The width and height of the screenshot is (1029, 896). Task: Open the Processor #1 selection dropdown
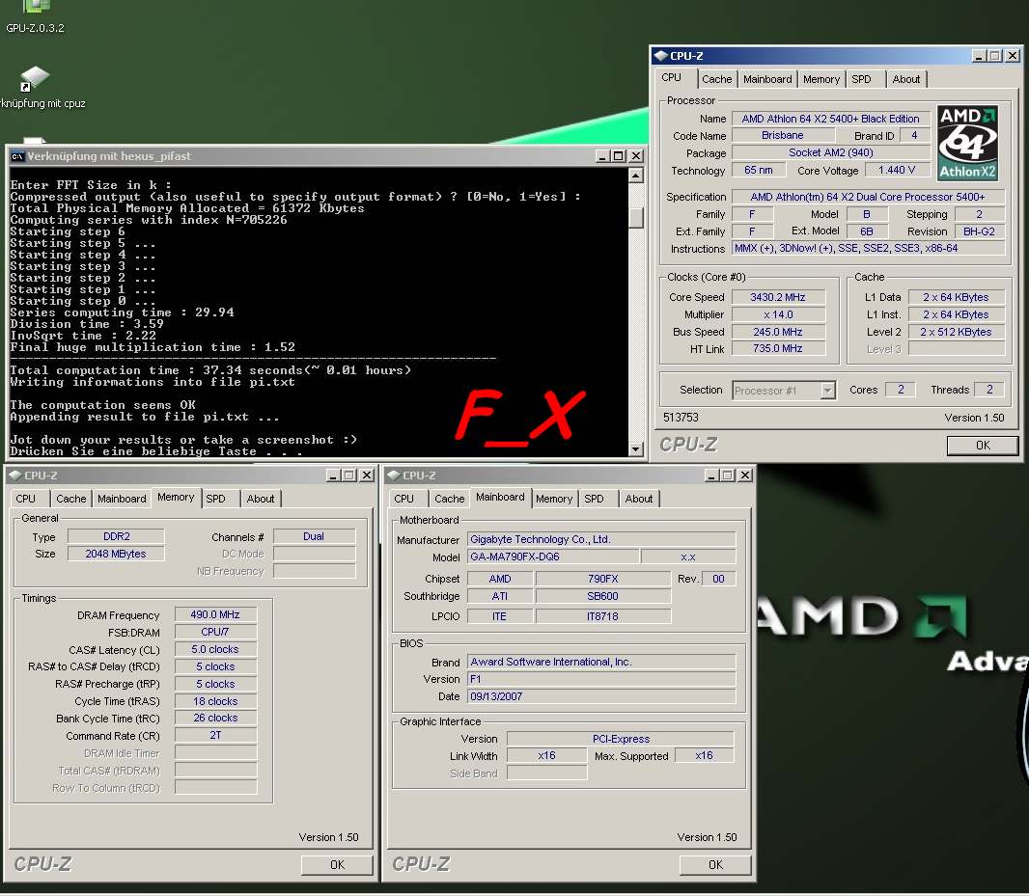(828, 391)
